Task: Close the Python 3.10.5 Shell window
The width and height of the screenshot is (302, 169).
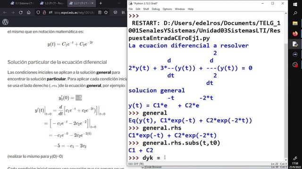Action: [x=283, y=3]
